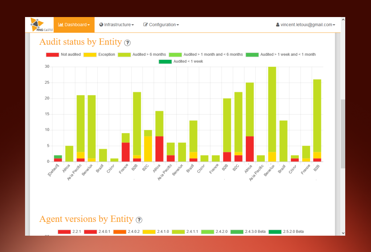
Task: Click the [Default] entity bar in the chart
Action: pos(58,158)
